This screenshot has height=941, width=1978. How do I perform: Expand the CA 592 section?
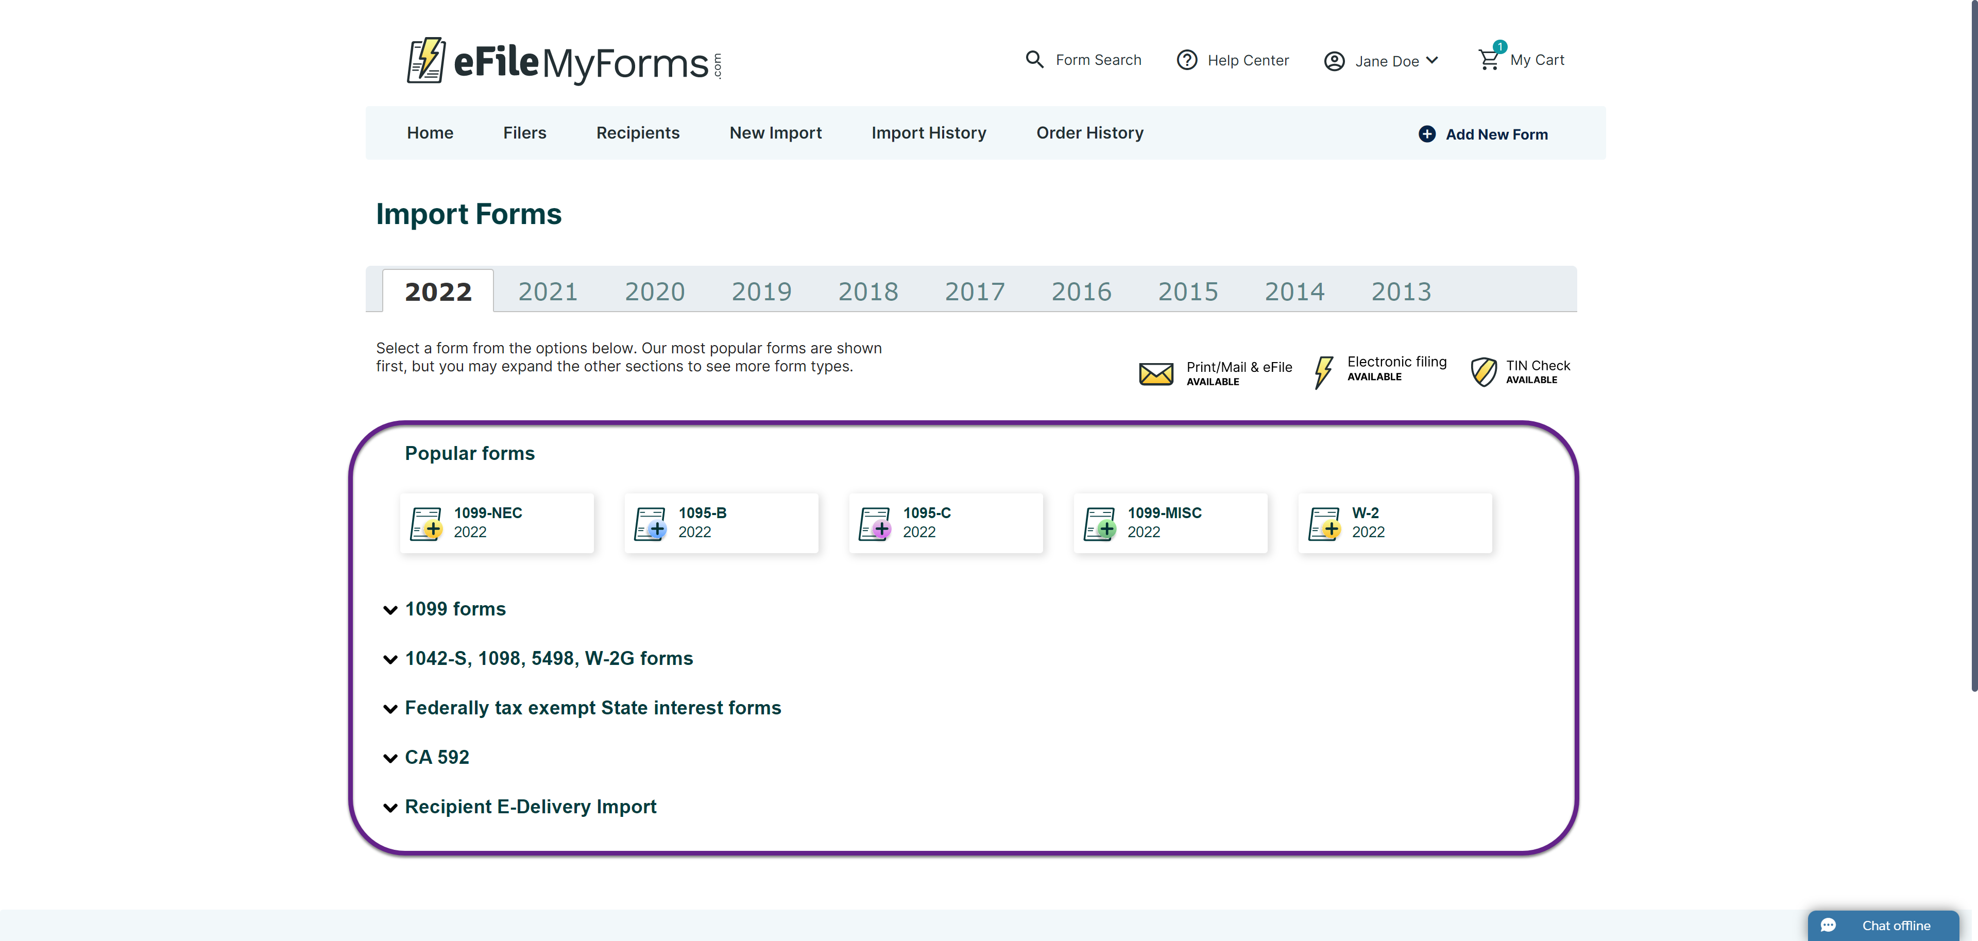click(436, 758)
